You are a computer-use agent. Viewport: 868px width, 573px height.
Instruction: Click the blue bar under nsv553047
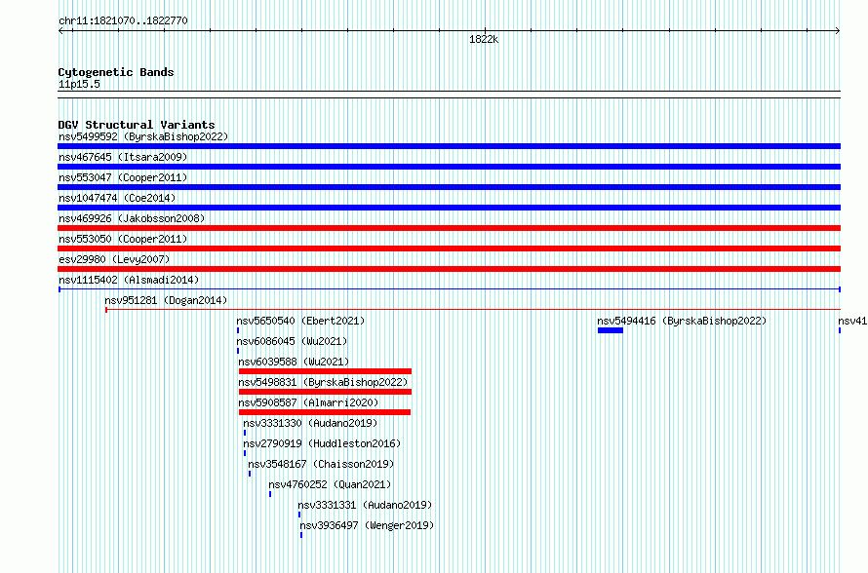coord(449,187)
